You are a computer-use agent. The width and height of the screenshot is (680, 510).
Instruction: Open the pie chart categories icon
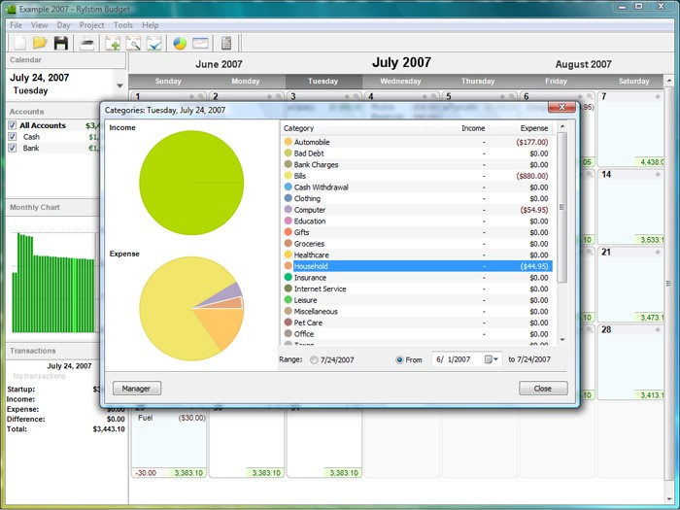click(180, 43)
